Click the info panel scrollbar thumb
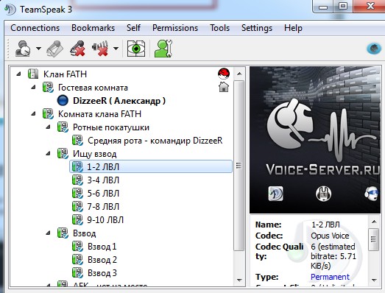Image resolution: width=385 pixels, height=293 pixels. [x=374, y=239]
